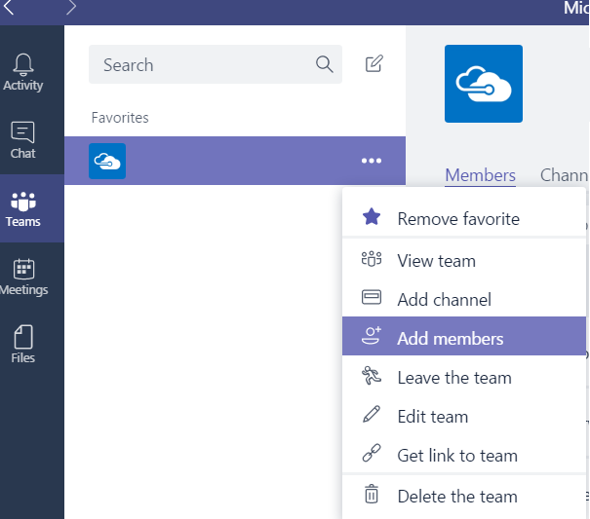Choose Add channel in the menu
Screen dimensions: 590x519
click(x=444, y=300)
